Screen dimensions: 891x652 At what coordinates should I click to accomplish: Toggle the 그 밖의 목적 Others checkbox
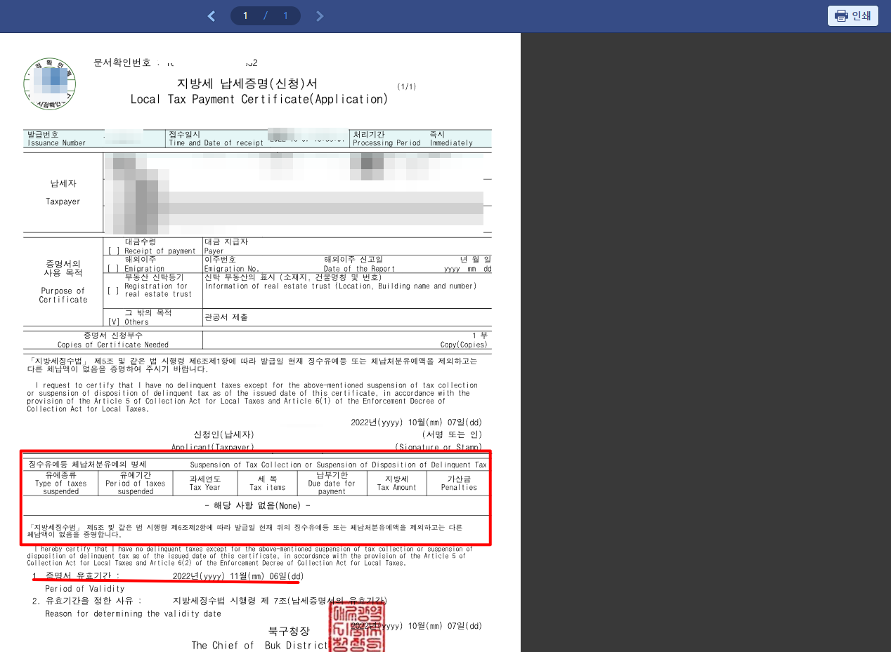coord(113,321)
